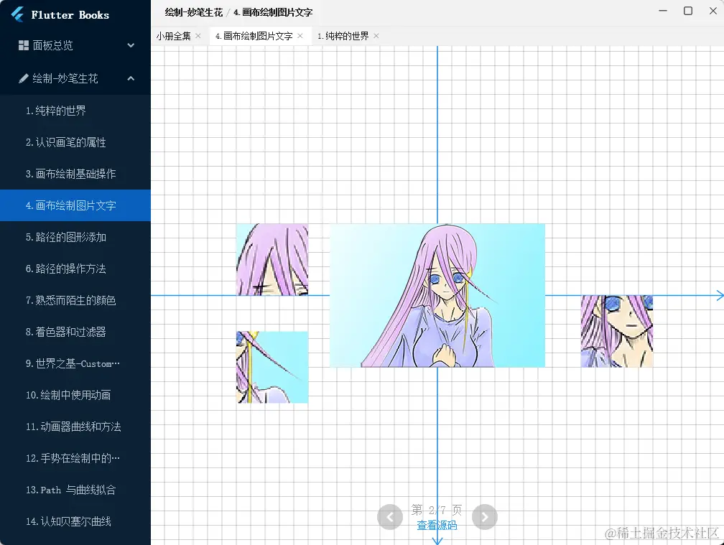Open 11.动画器曲线和方法 chapter
Viewport: 724px width, 545px height.
75,427
